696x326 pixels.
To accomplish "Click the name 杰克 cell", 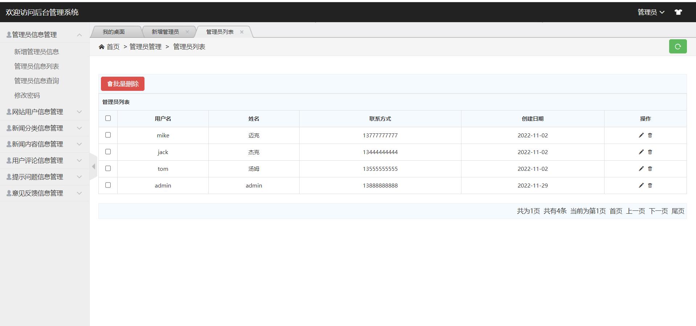I will pyautogui.click(x=254, y=152).
